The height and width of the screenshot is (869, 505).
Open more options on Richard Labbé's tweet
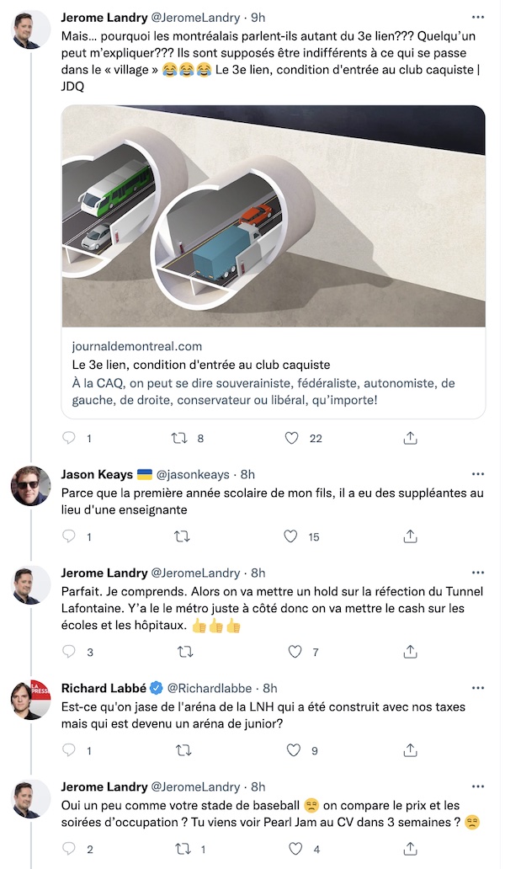point(478,688)
